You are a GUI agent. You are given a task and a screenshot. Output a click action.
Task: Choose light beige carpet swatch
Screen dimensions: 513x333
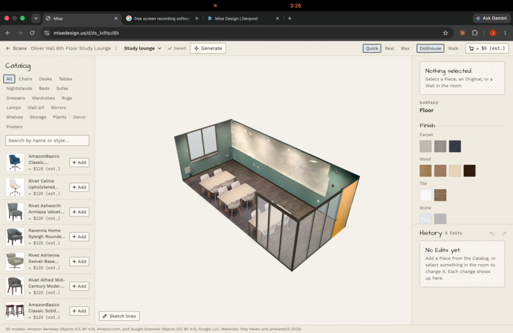tap(426, 146)
